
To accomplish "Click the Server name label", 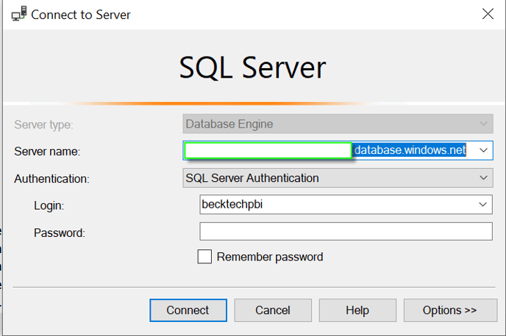I will click(47, 151).
